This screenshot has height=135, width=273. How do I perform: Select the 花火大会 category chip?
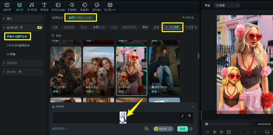pyautogui.click(x=69, y=27)
